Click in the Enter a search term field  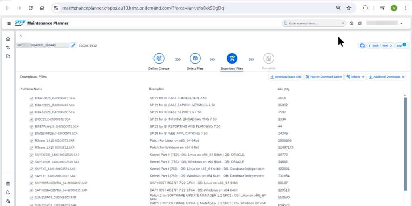pos(314,23)
